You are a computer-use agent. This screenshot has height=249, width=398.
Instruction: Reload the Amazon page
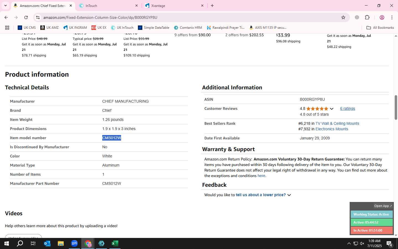point(26,17)
